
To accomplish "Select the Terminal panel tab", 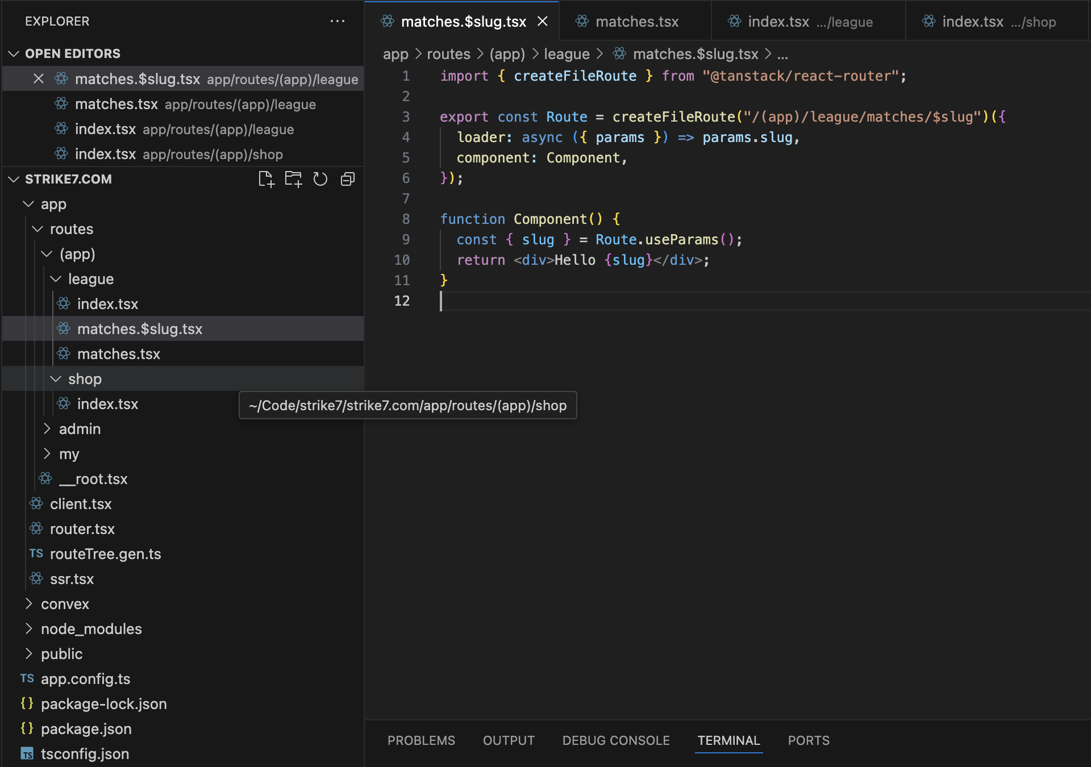I will tap(728, 740).
